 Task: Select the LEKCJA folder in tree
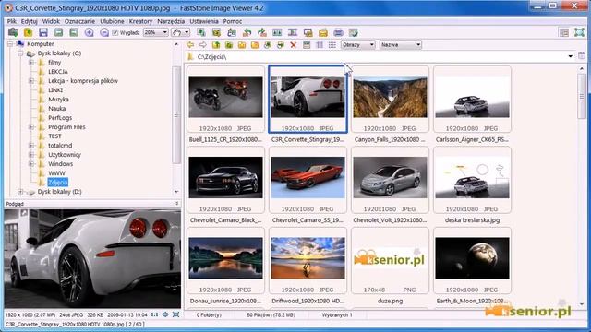58,72
